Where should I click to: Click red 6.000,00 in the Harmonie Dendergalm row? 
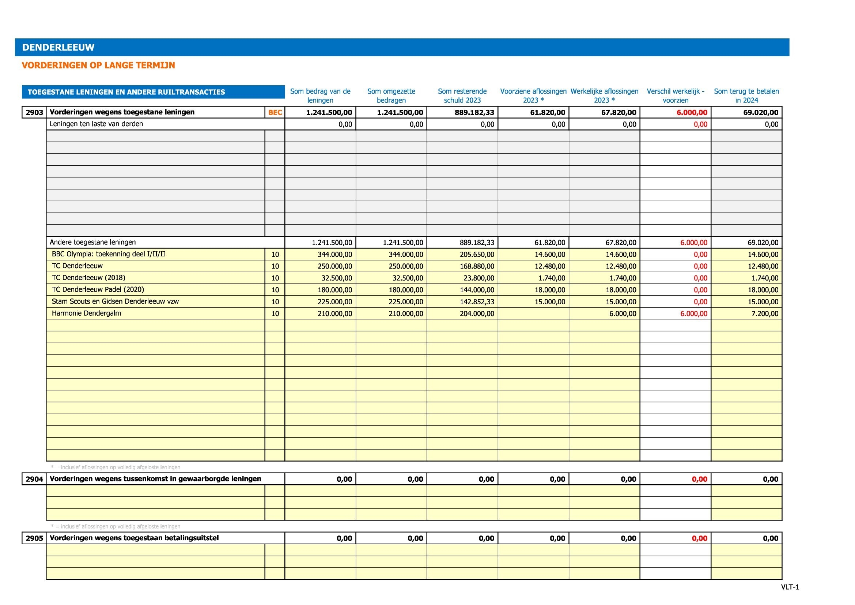[693, 314]
